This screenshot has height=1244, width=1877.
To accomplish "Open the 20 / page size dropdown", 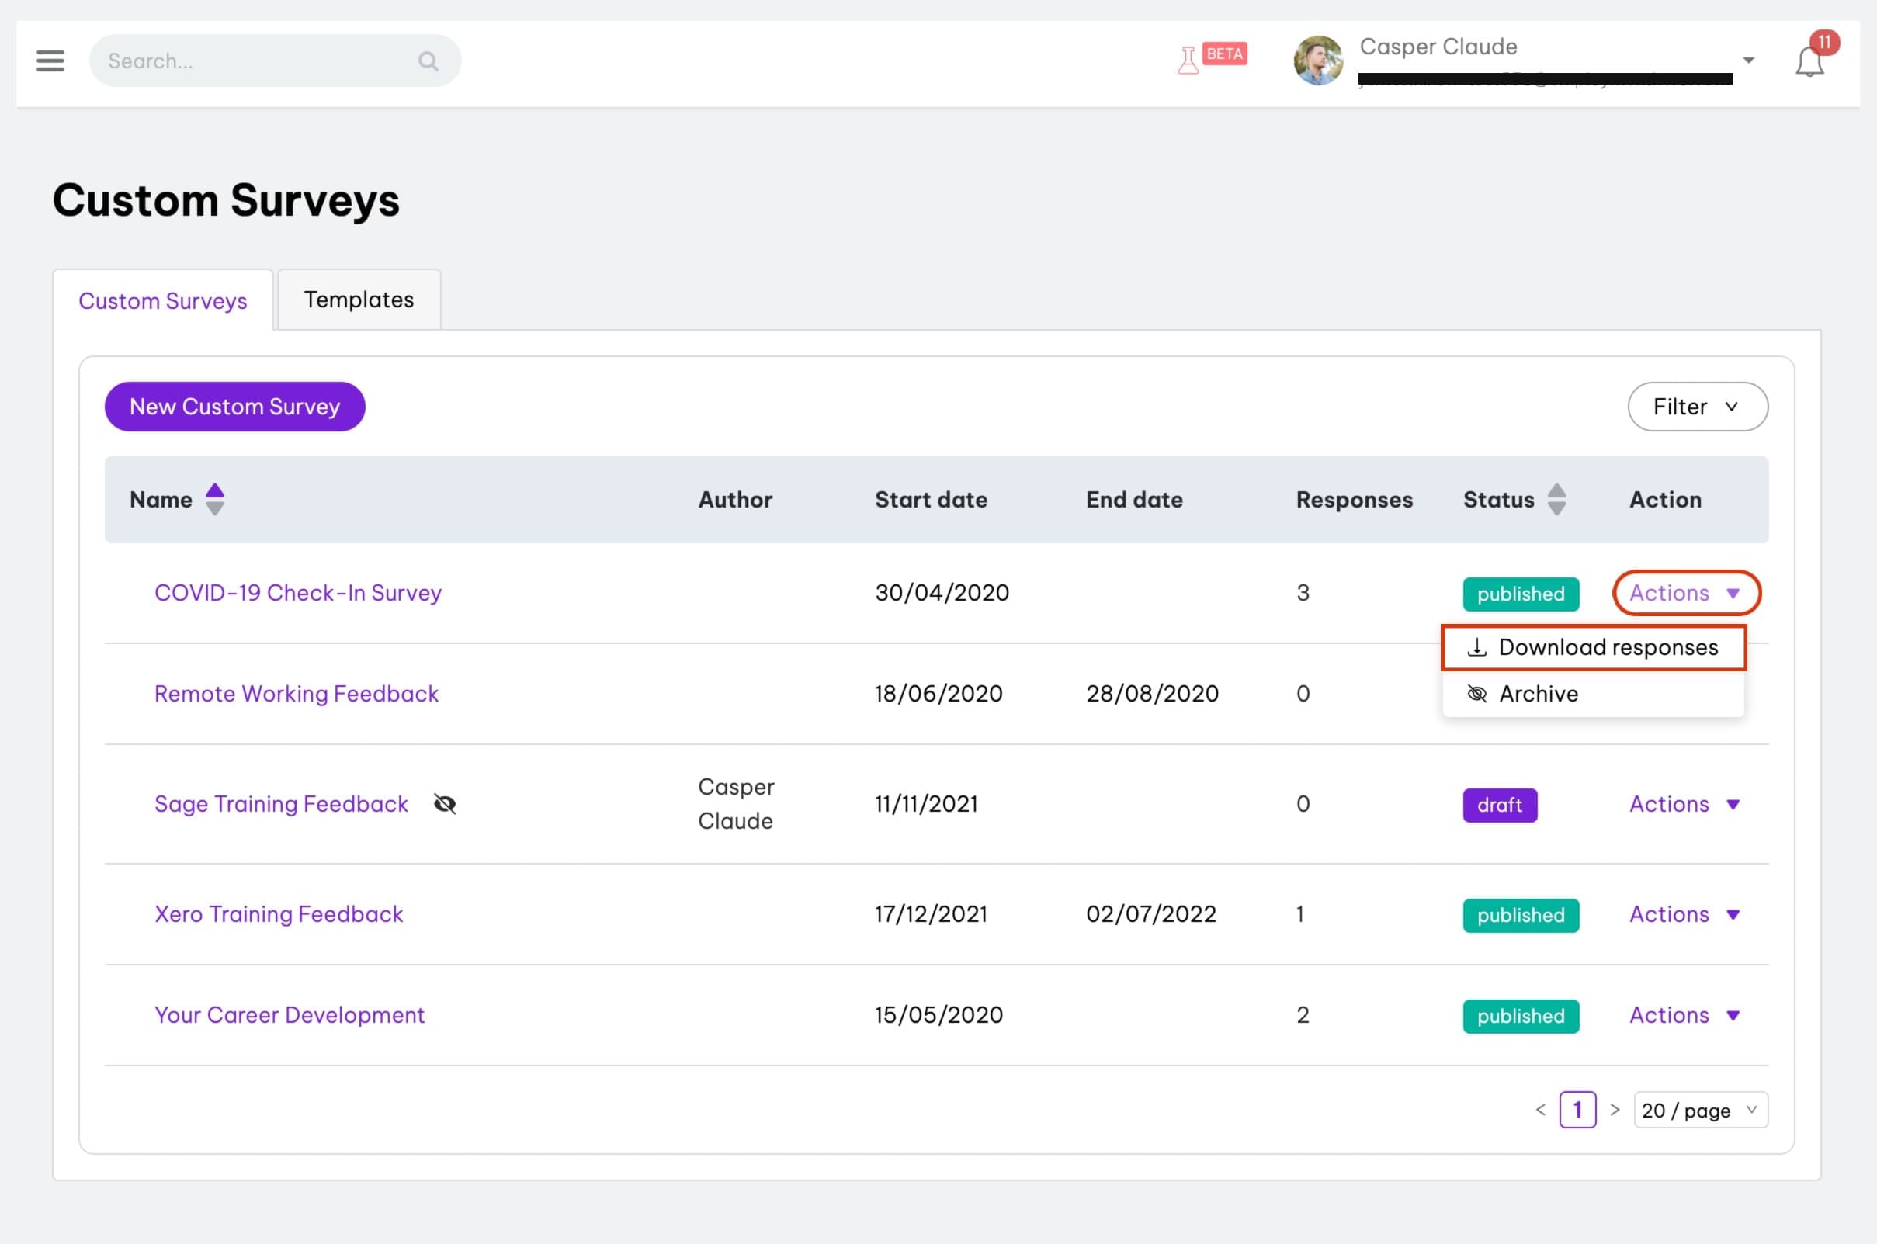I will pos(1700,1109).
